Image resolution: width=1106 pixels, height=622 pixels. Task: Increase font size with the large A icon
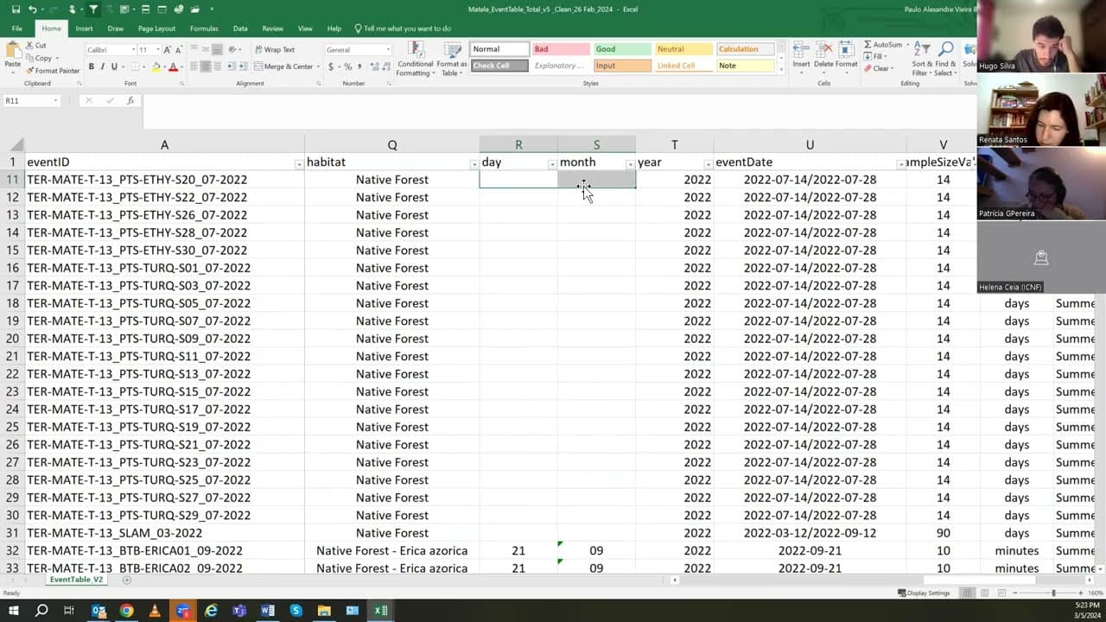tap(168, 50)
